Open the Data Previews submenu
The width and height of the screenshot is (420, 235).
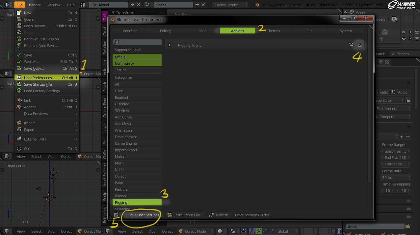[x=47, y=114]
